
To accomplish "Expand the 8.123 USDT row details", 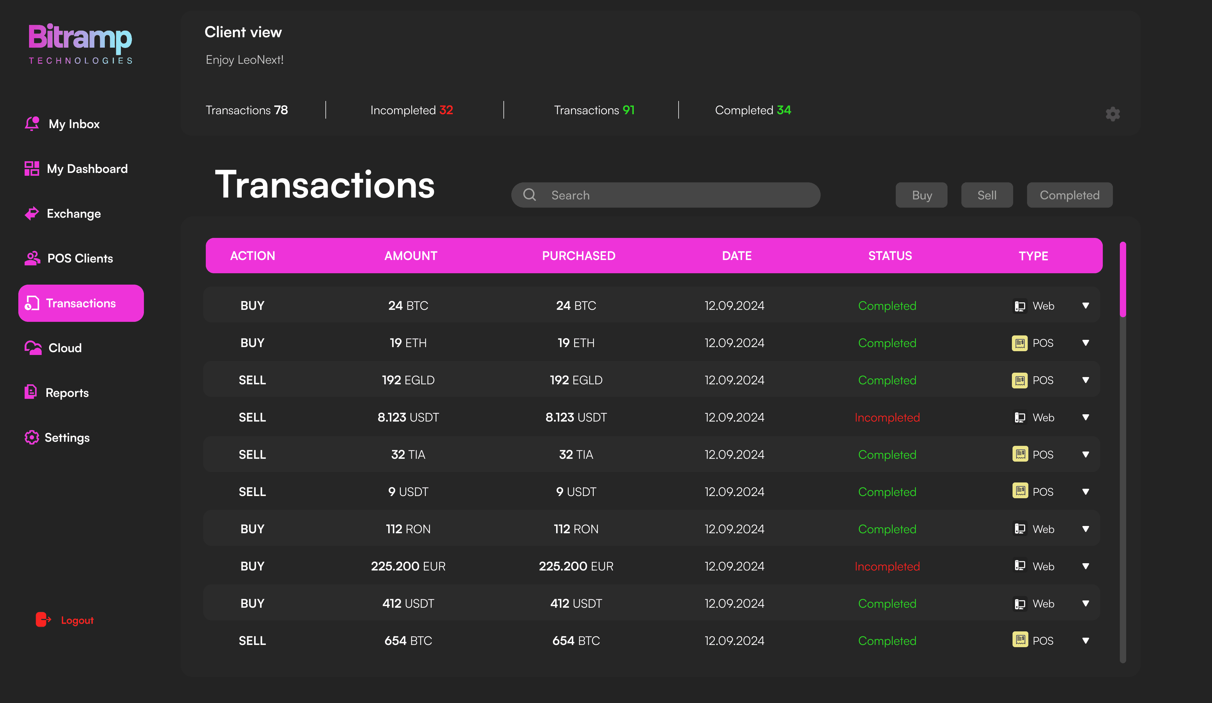I will [1085, 417].
